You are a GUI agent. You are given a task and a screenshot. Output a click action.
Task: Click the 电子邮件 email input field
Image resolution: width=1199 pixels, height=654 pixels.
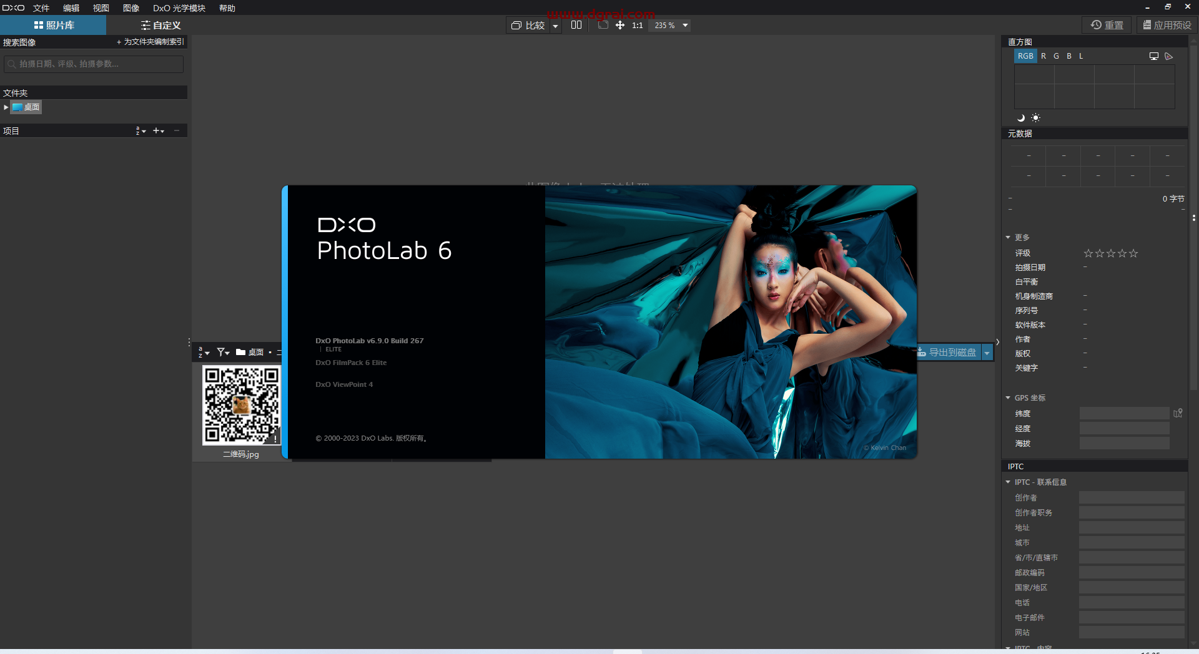click(1132, 617)
